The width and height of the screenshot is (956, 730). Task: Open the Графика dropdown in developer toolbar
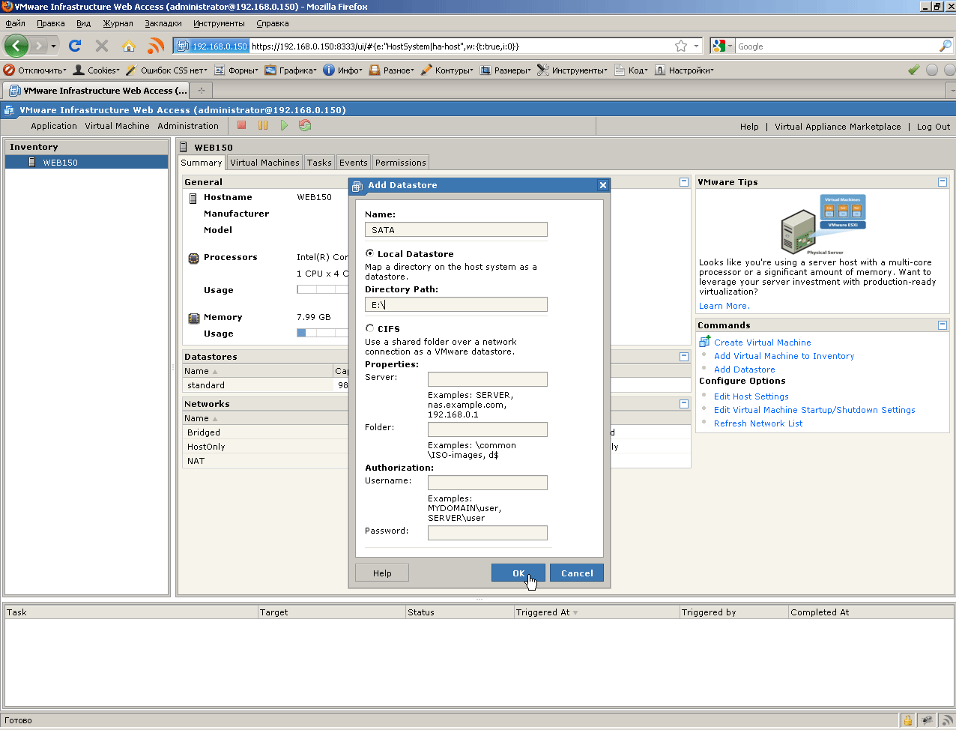291,70
